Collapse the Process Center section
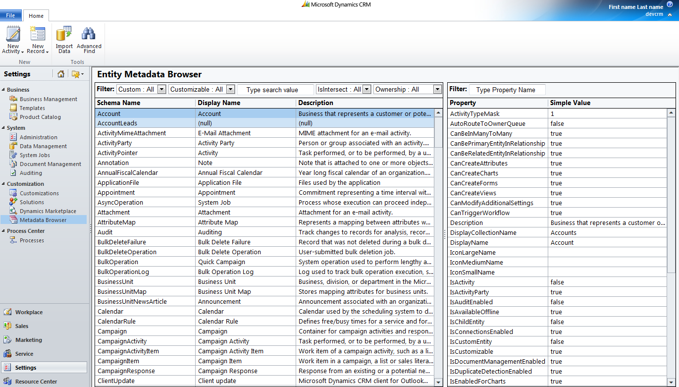 (x=3, y=231)
